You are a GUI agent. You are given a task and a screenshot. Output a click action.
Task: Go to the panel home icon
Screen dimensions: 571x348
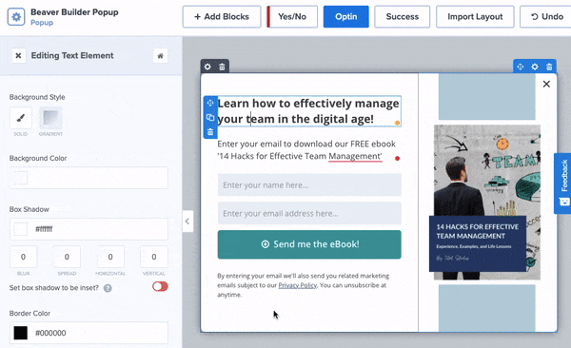click(160, 56)
